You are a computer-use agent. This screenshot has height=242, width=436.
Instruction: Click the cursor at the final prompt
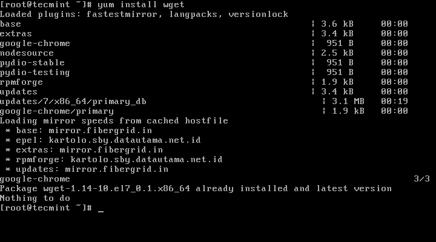pyautogui.click(x=101, y=209)
